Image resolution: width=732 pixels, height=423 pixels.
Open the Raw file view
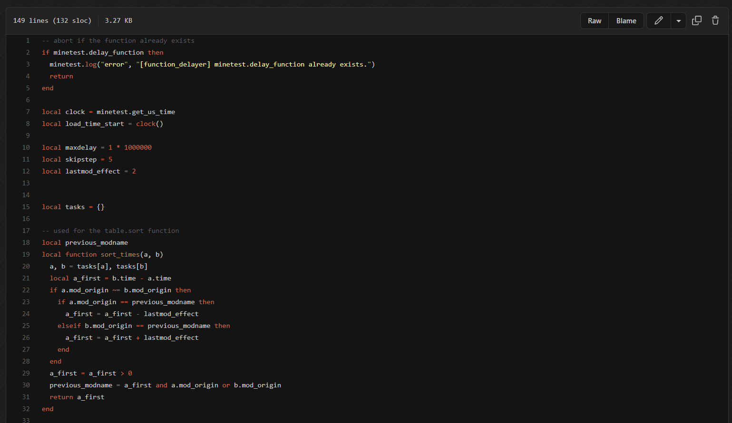(594, 21)
